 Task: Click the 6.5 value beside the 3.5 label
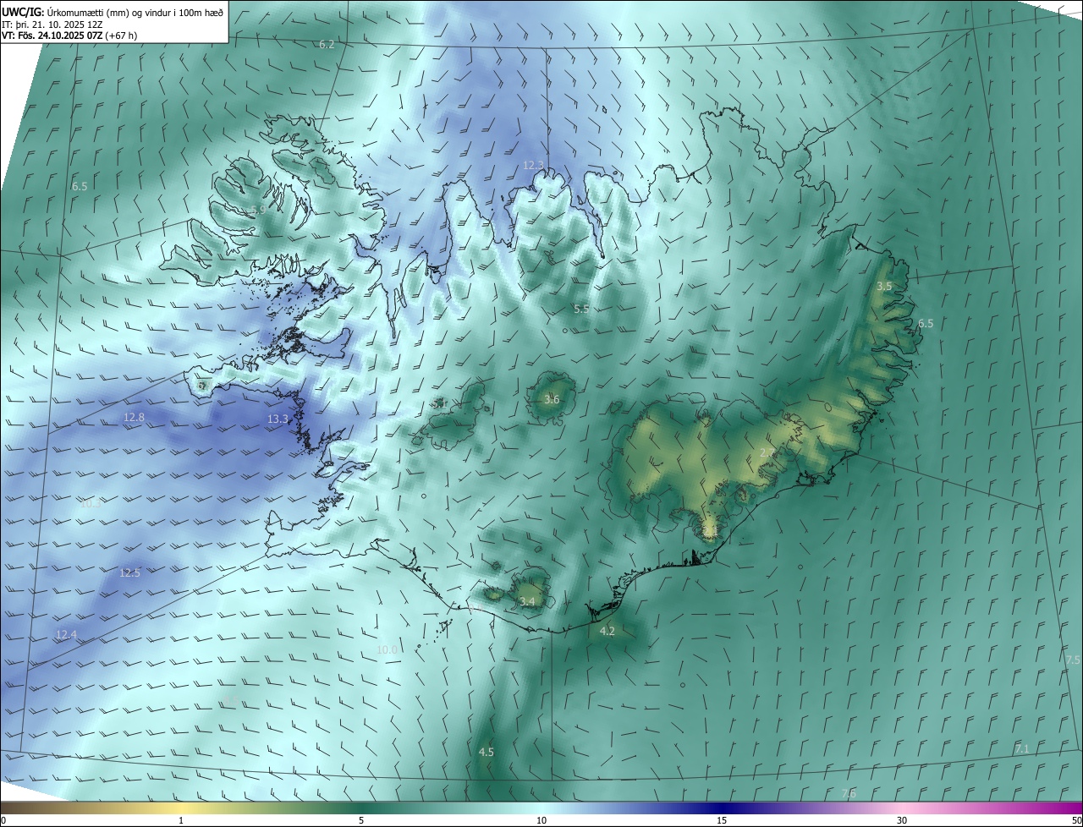(x=926, y=323)
